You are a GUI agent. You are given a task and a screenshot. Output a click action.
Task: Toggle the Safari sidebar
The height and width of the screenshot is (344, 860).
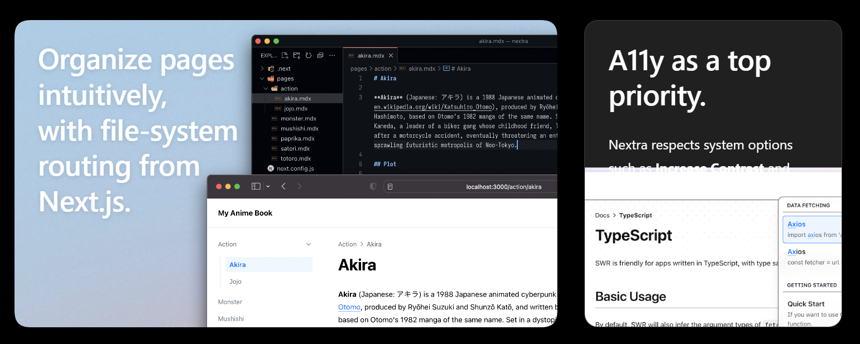tap(256, 186)
